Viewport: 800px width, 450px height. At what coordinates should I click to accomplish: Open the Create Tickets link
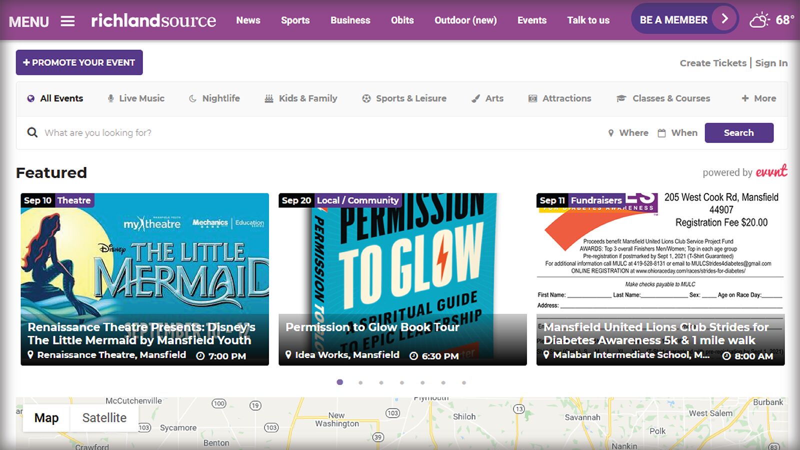pyautogui.click(x=712, y=63)
